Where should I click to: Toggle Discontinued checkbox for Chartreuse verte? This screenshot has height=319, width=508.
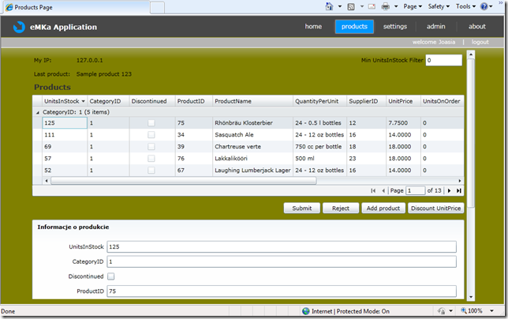(x=151, y=147)
